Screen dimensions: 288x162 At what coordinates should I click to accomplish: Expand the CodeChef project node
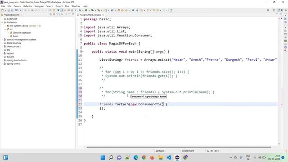tap(2, 19)
